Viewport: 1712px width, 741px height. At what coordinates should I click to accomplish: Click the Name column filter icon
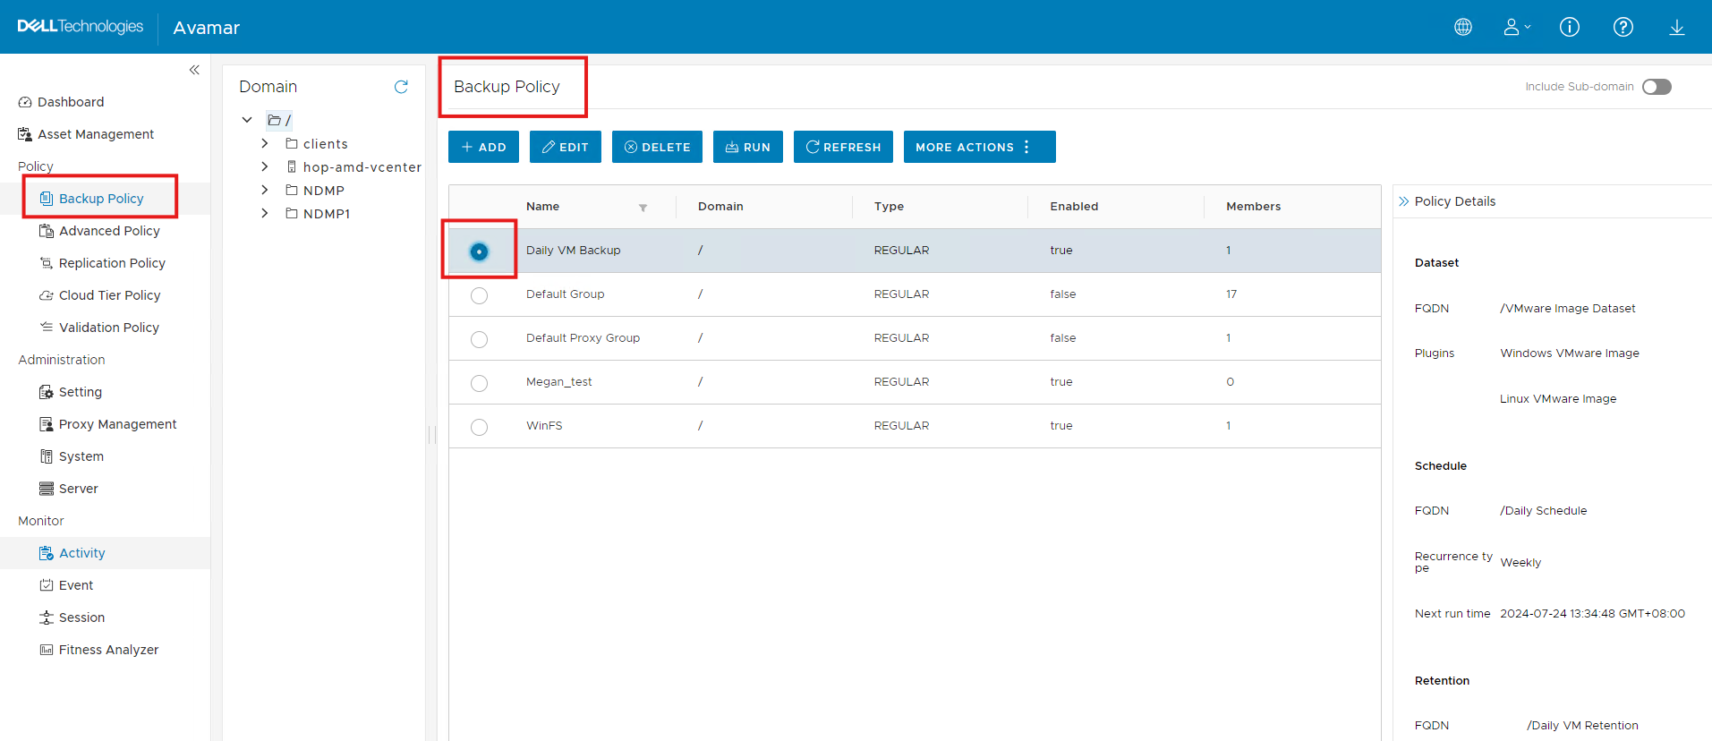coord(643,208)
